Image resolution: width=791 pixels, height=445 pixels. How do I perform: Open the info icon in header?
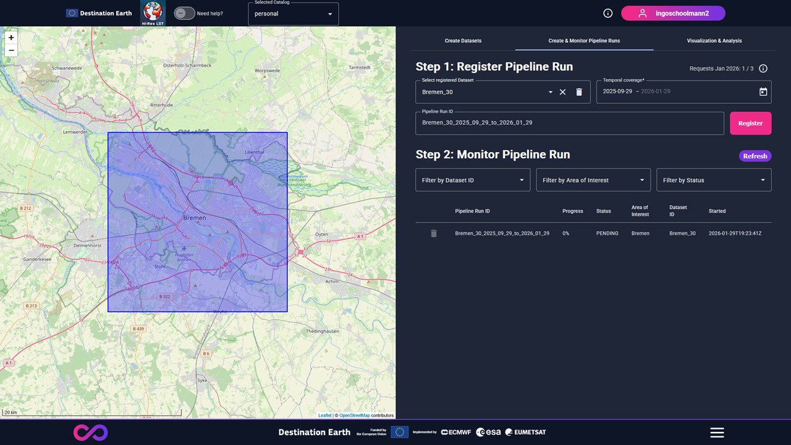[x=607, y=14]
